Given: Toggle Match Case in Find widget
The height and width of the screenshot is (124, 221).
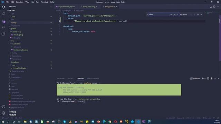Looking at the screenshot, I should click(x=171, y=14).
